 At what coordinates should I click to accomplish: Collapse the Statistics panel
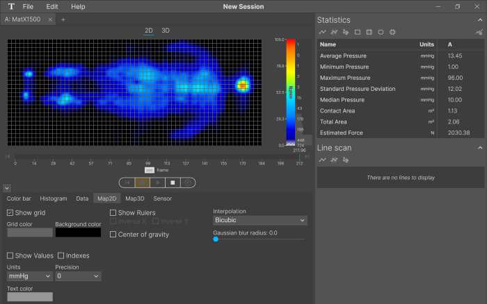[x=480, y=20]
